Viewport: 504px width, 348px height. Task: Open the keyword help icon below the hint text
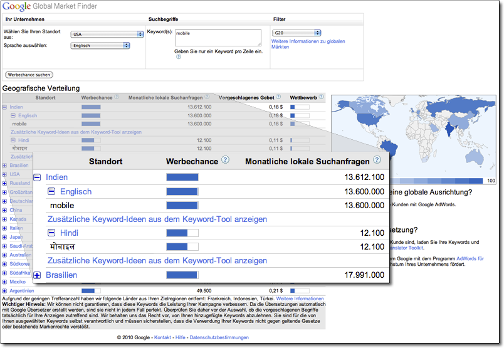179,56
